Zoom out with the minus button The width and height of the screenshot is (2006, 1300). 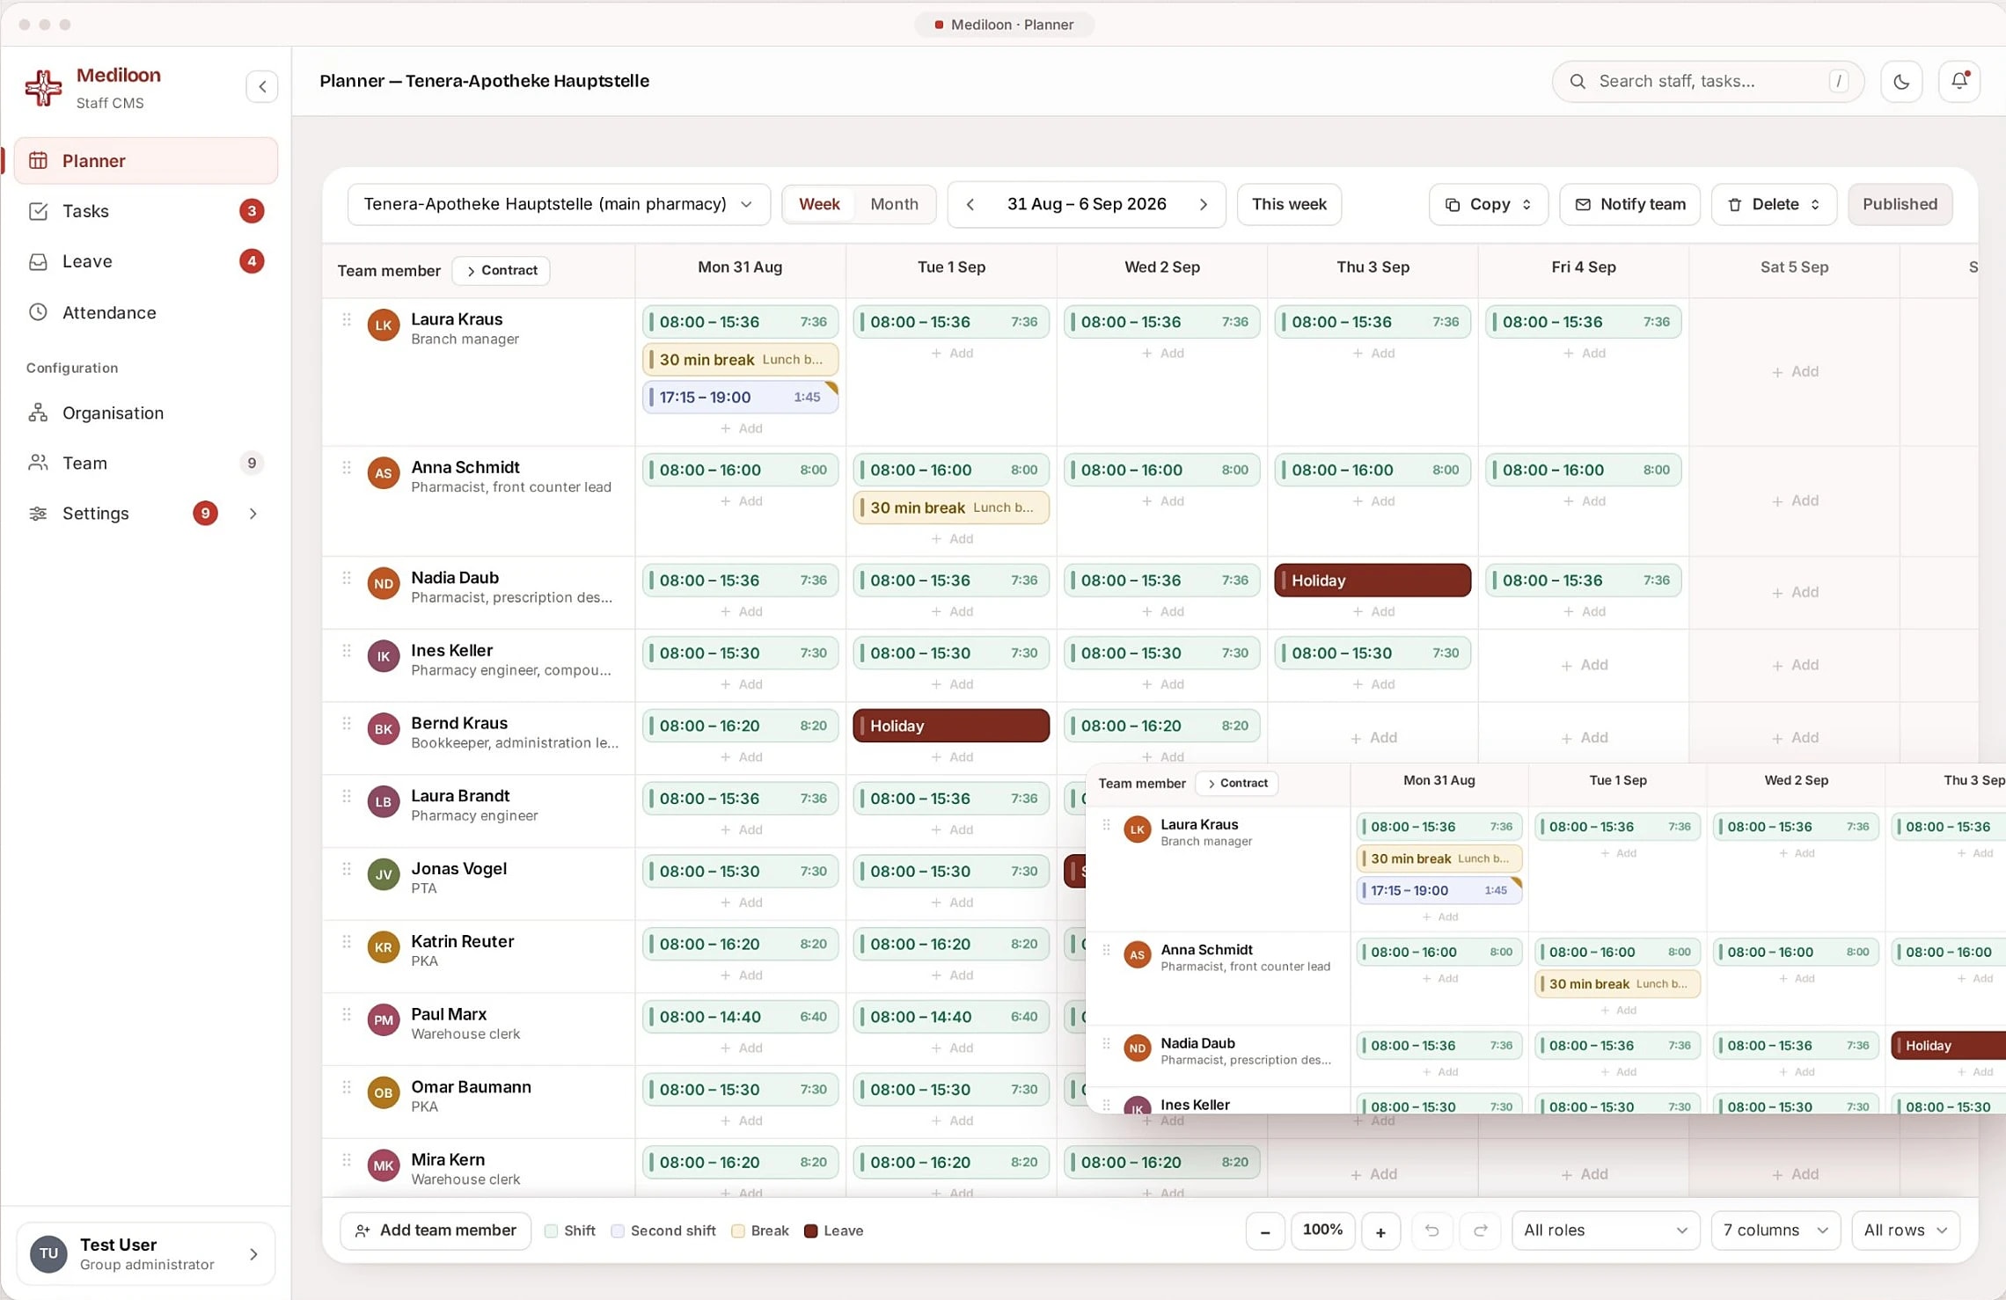click(1265, 1231)
